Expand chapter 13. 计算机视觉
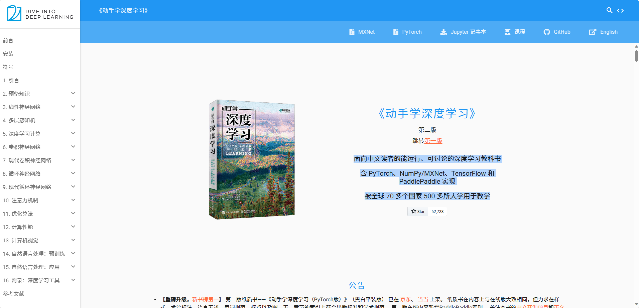The height and width of the screenshot is (308, 639). (x=73, y=240)
